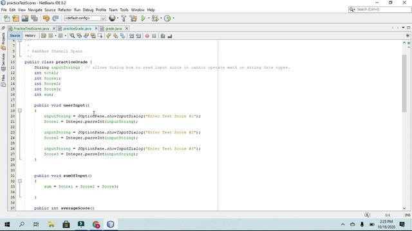Viewport: 412px width, 231px height.
Task: Toggle the INS insert mode indicator
Action: pos(407,215)
